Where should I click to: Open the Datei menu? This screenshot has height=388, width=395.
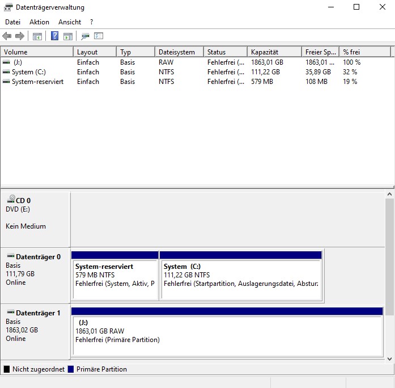pyautogui.click(x=12, y=22)
